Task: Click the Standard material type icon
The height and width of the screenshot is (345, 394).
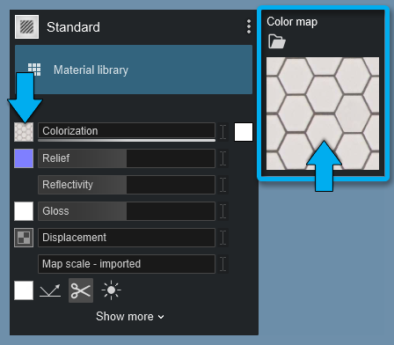Action: pyautogui.click(x=26, y=27)
